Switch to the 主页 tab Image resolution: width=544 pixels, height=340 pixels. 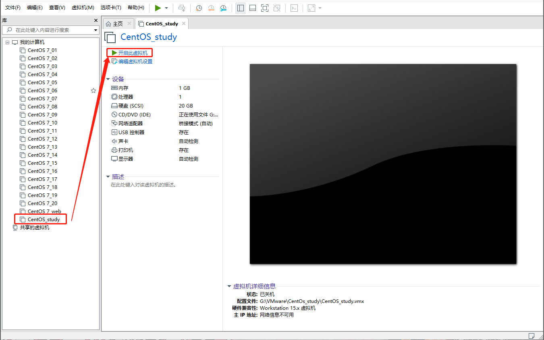[118, 23]
